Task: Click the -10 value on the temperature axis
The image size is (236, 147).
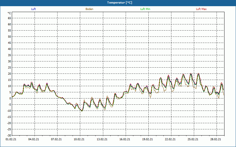Action: pyautogui.click(x=9, y=111)
